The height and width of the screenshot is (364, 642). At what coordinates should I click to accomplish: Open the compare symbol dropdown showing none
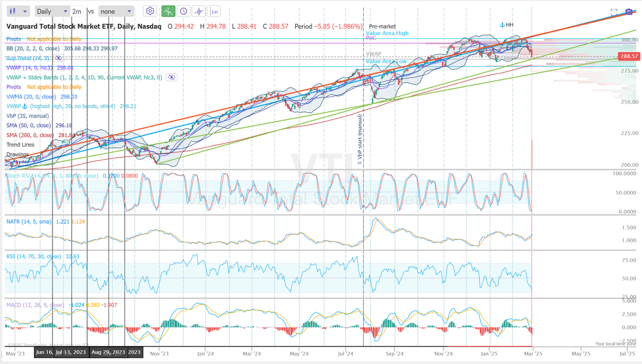pos(116,12)
